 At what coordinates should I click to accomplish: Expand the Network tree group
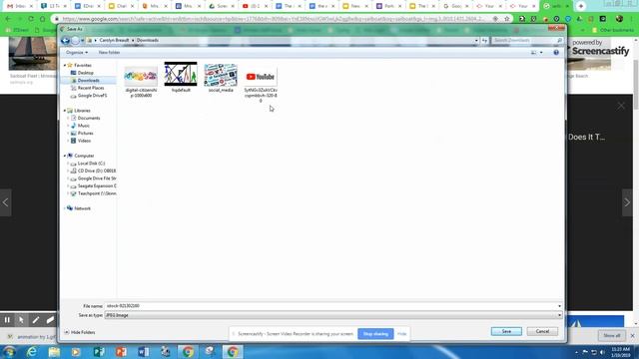[x=64, y=208]
